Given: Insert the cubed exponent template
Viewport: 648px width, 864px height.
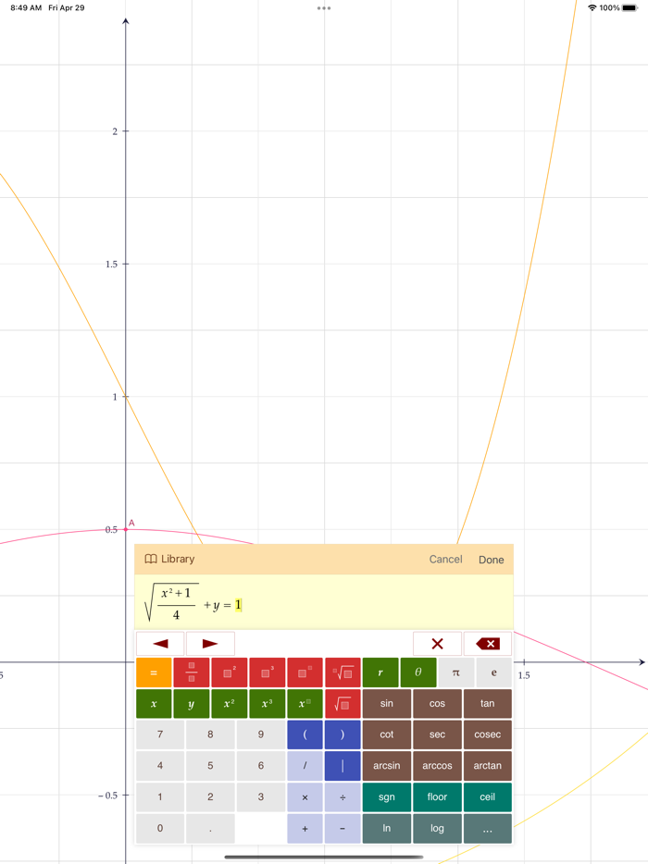Looking at the screenshot, I should coord(268,673).
